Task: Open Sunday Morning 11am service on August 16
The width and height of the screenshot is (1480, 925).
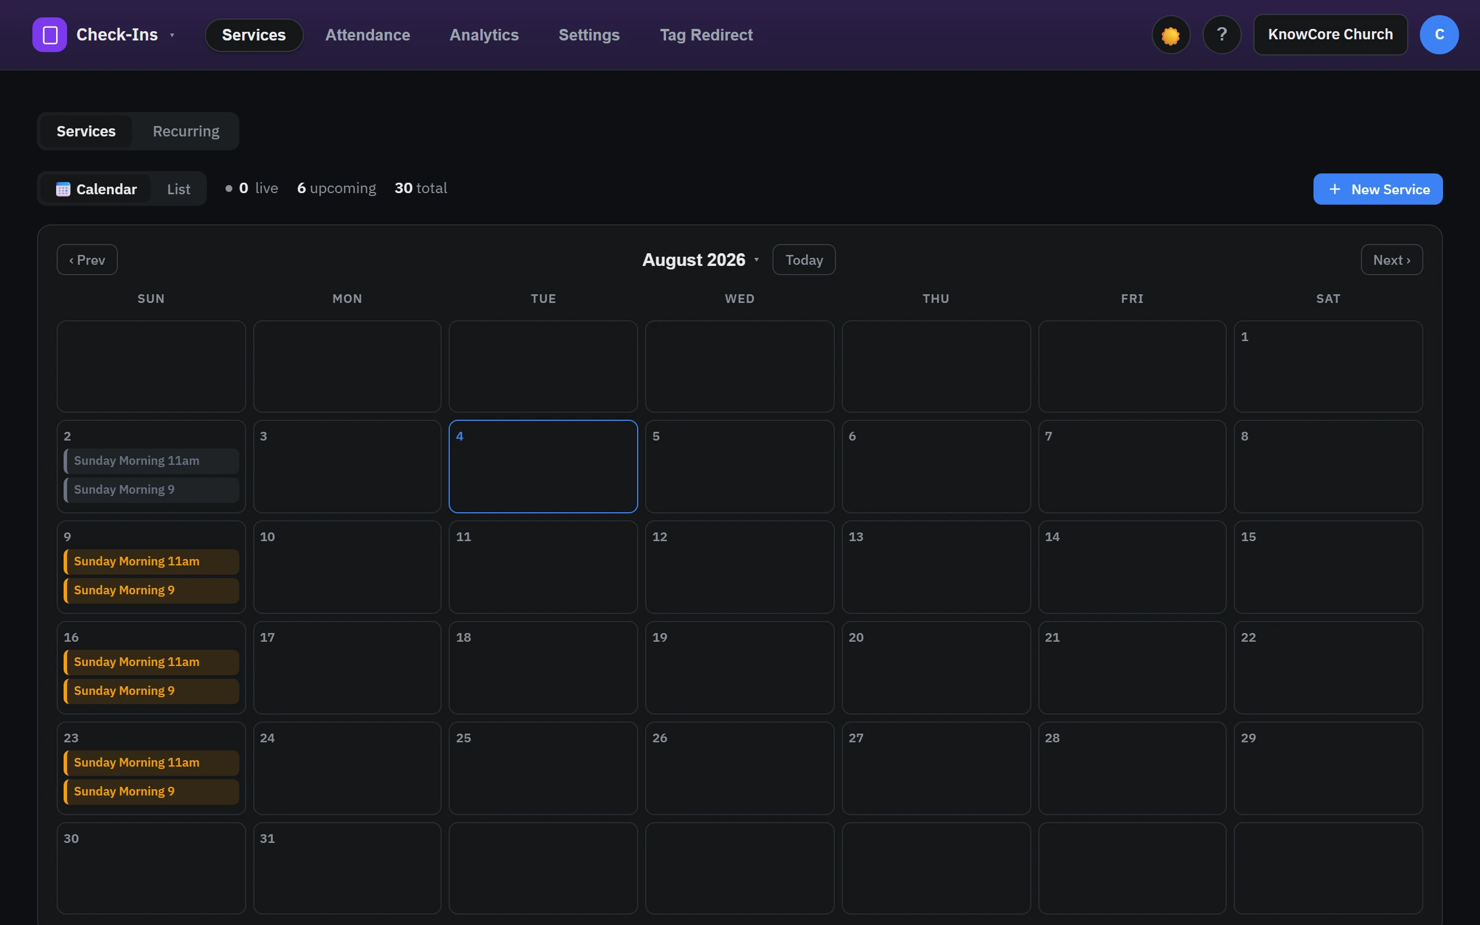Action: [x=151, y=662]
